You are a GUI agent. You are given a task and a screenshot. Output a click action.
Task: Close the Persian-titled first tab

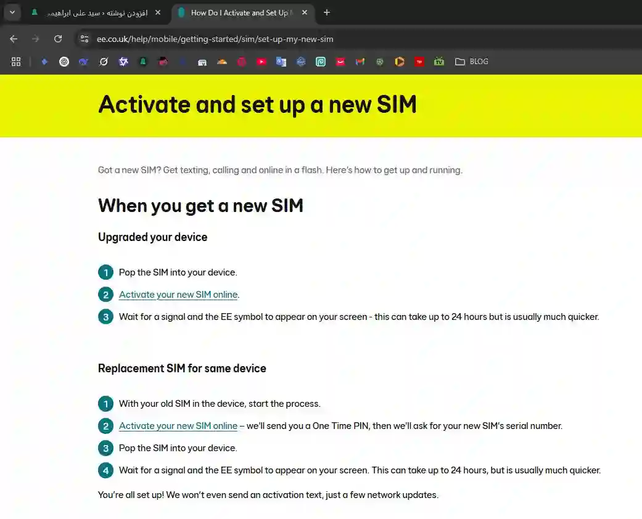(x=158, y=13)
